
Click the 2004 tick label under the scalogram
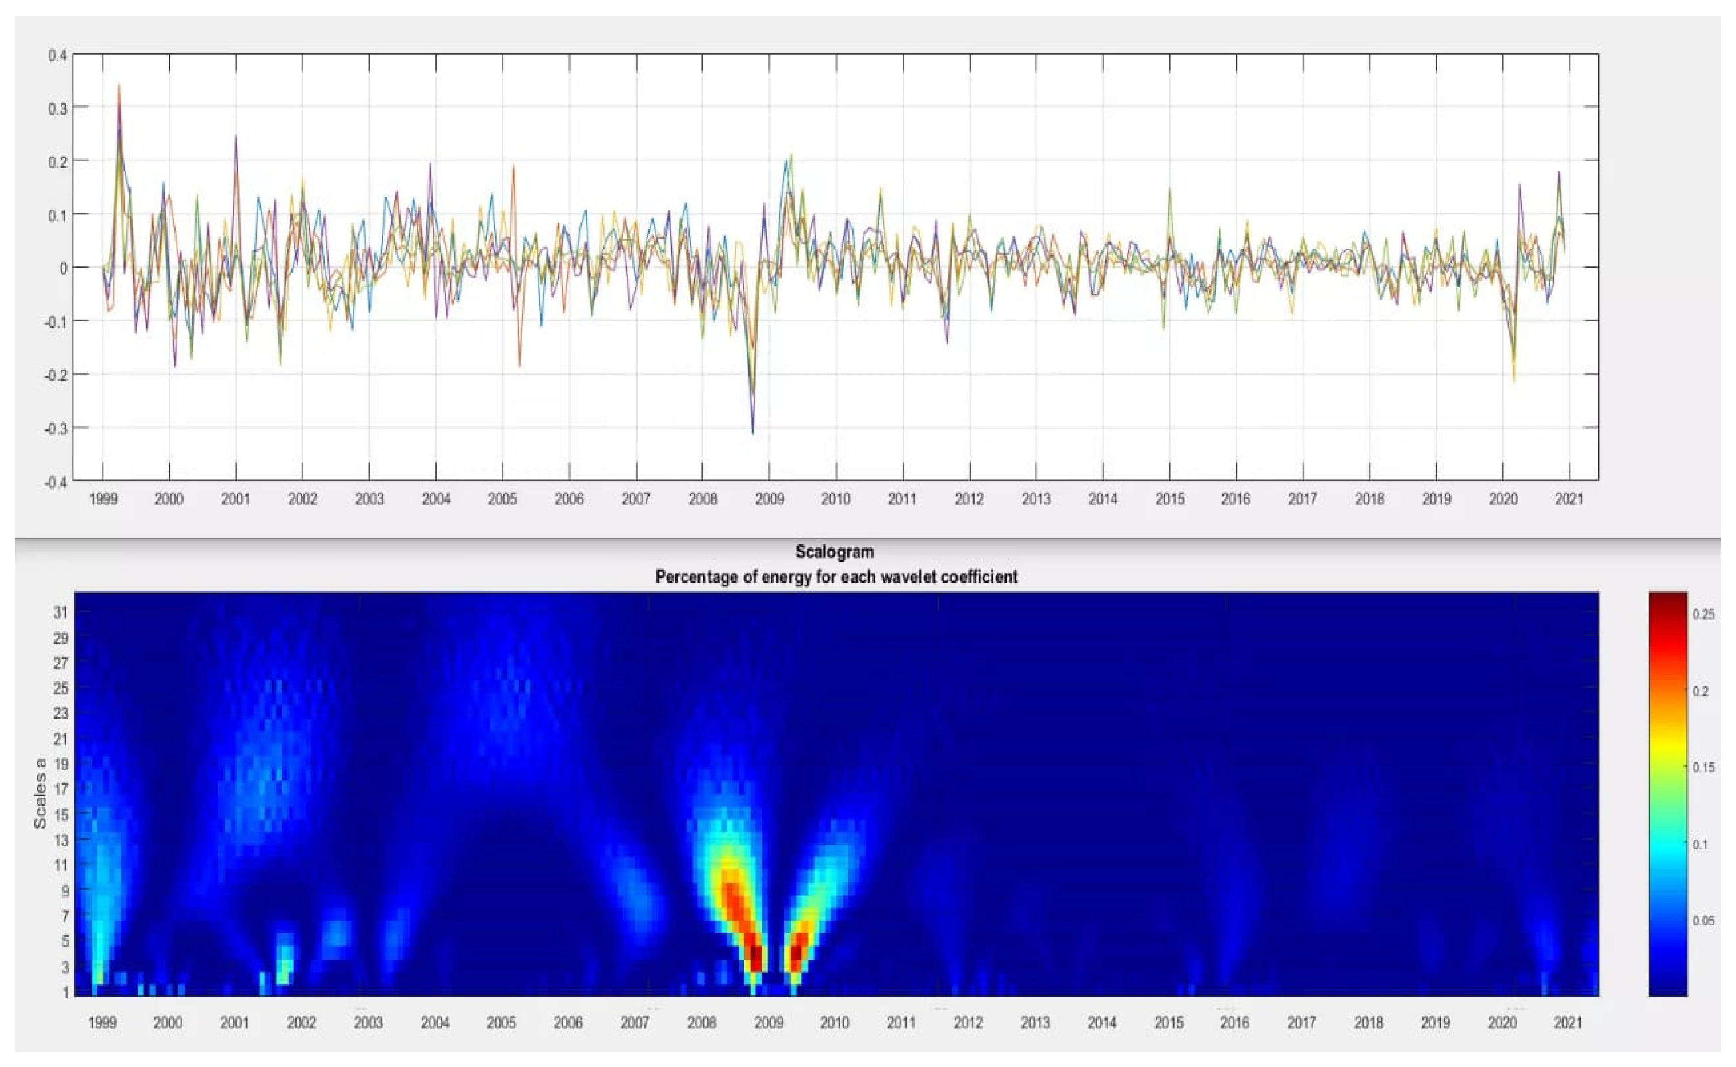coord(435,1022)
